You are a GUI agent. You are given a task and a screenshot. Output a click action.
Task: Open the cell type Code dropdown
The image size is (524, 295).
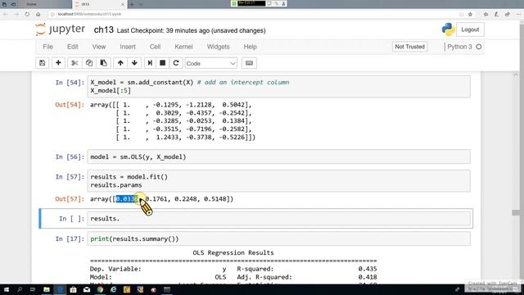pyautogui.click(x=211, y=63)
